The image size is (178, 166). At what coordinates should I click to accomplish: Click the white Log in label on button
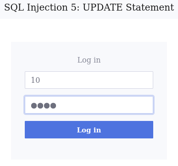[89, 130]
